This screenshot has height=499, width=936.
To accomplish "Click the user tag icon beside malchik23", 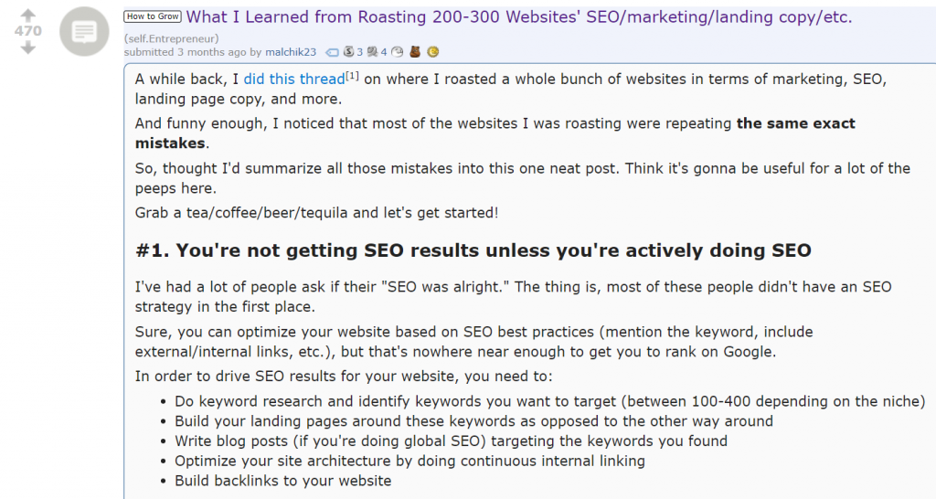I will pos(332,52).
